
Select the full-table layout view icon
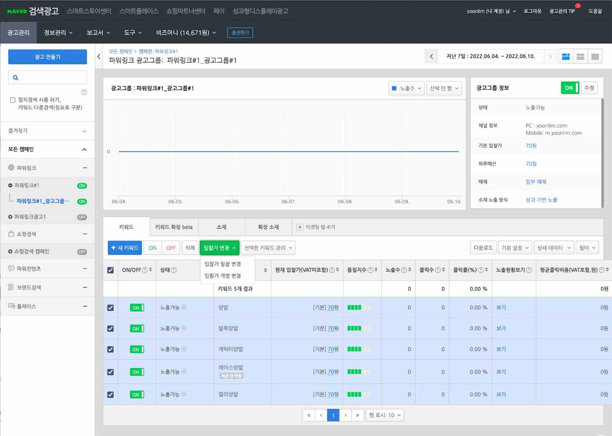[x=595, y=57]
